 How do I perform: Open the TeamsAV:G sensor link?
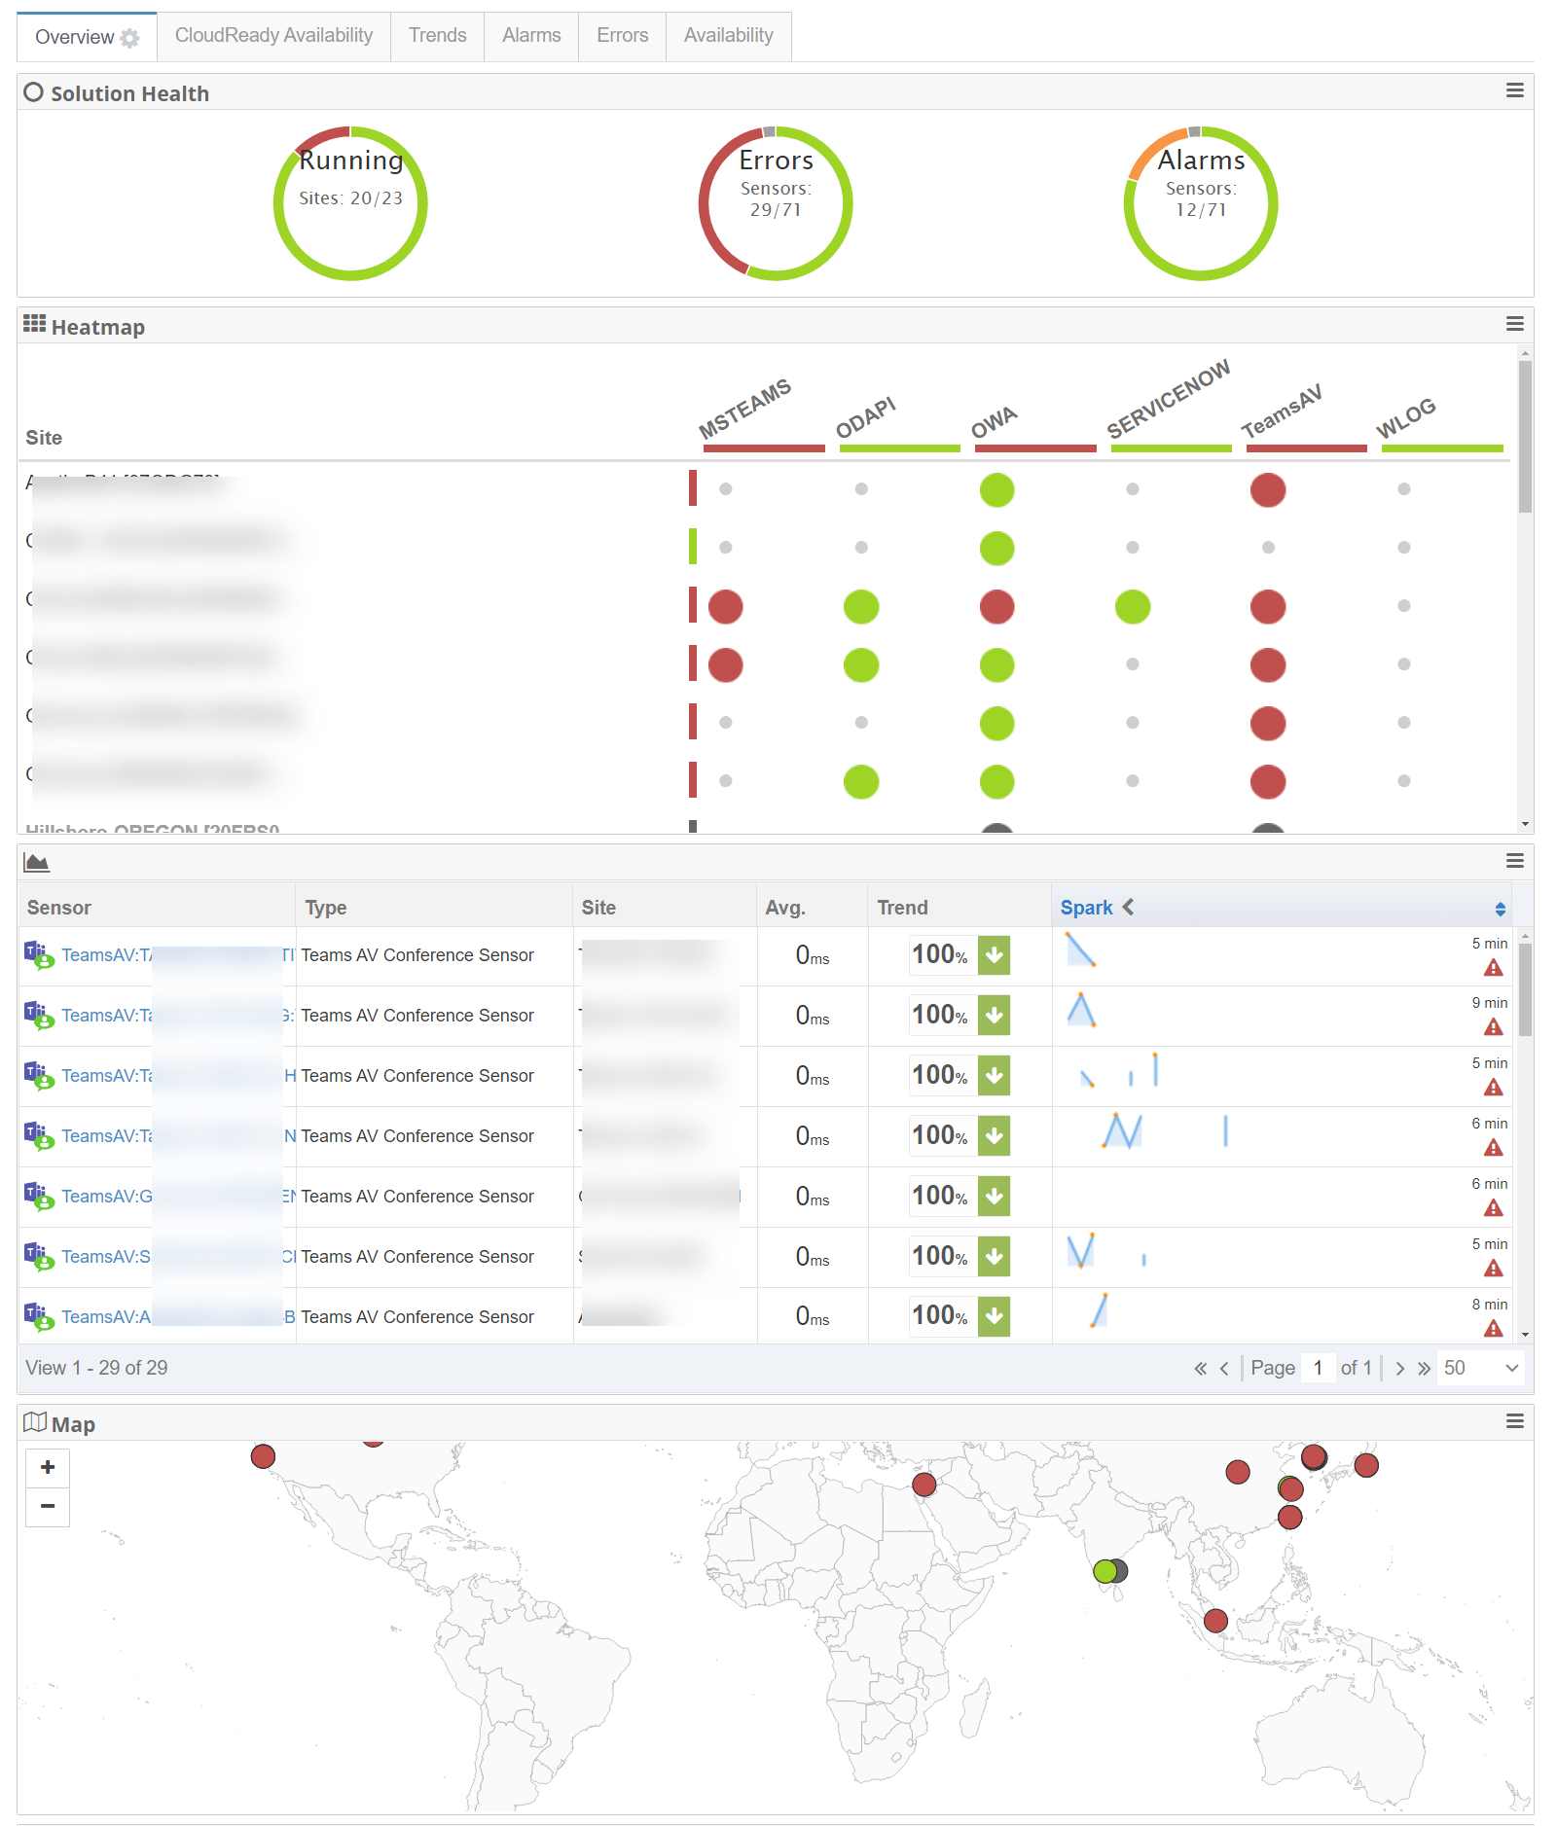[107, 1197]
